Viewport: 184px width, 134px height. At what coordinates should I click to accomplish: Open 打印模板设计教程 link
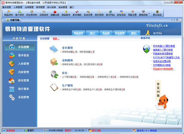[162, 65]
